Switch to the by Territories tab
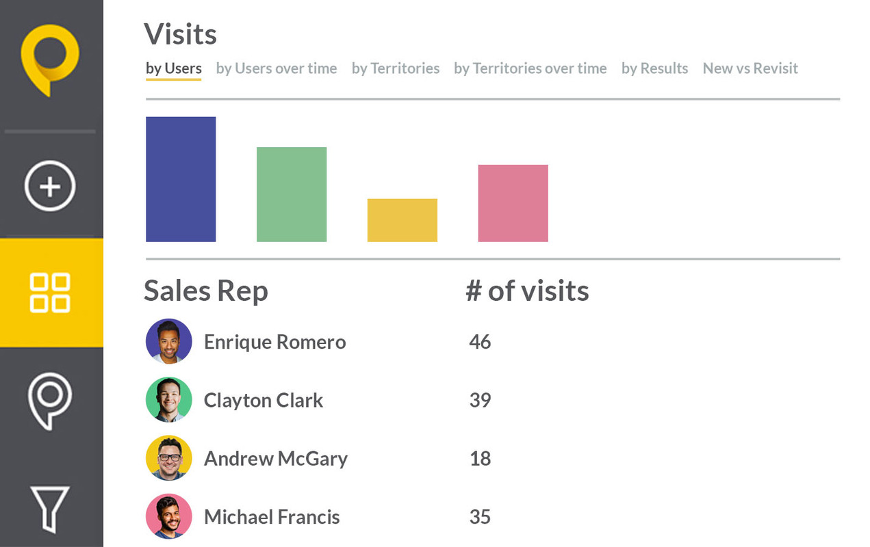Screen dimensions: 870x547 (x=396, y=68)
